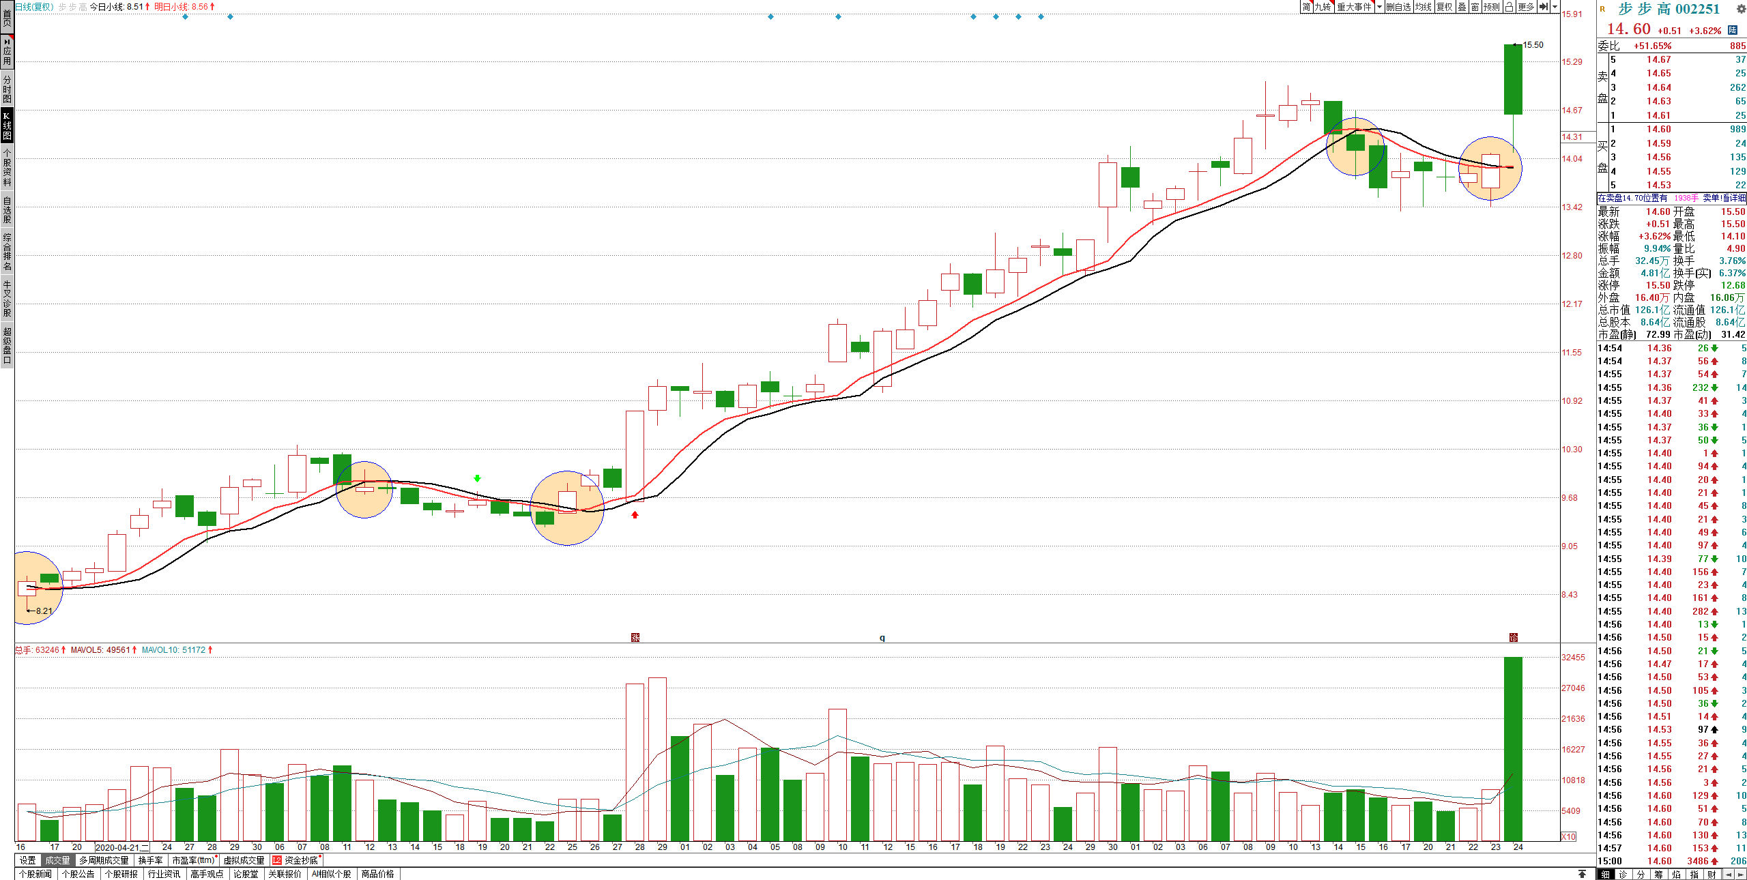Open the settings gear beside stock name
1747x880 pixels.
pos(1741,10)
